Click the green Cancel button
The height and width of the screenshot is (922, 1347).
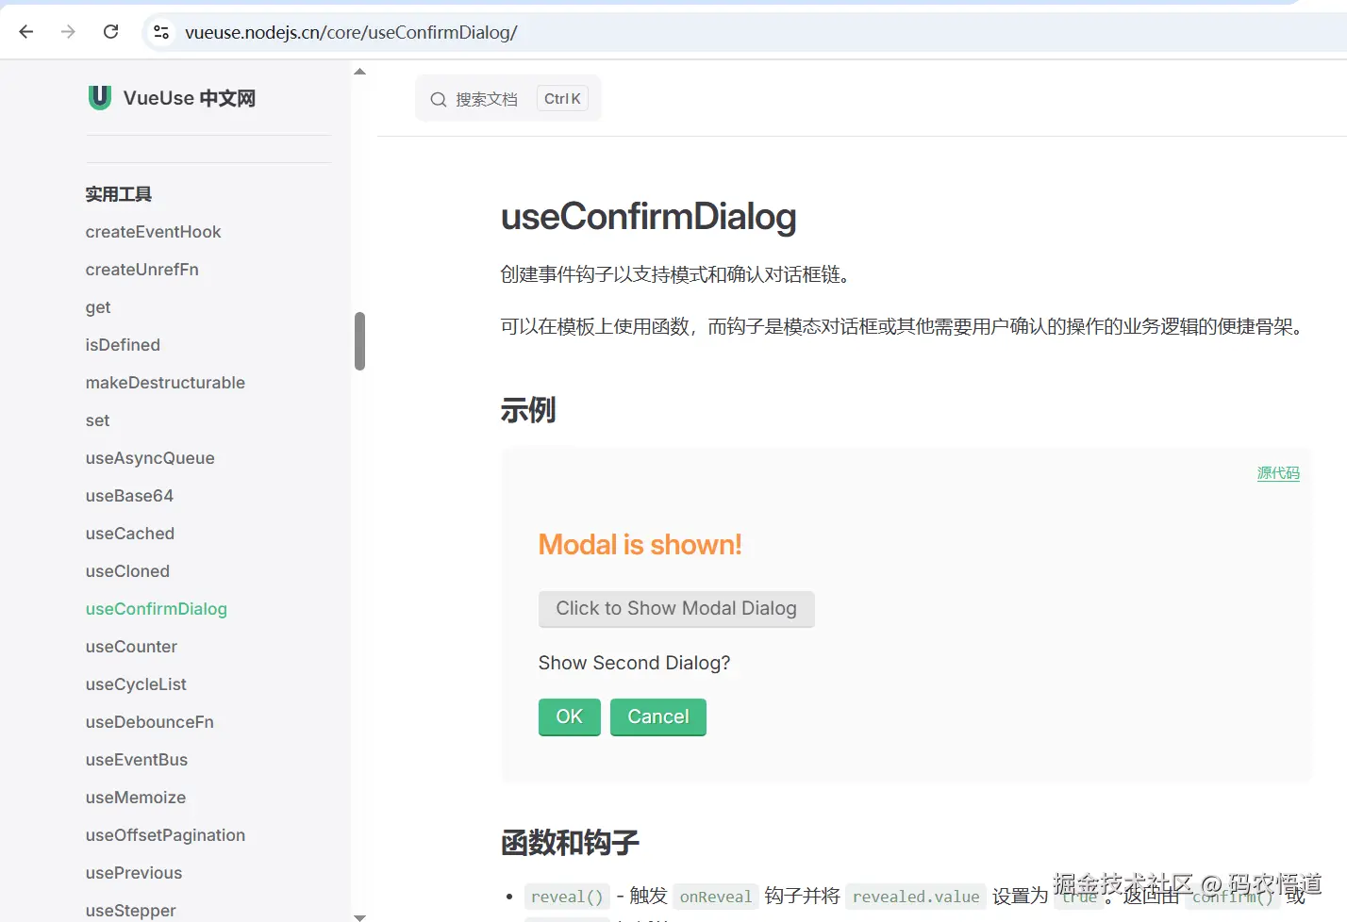(658, 716)
